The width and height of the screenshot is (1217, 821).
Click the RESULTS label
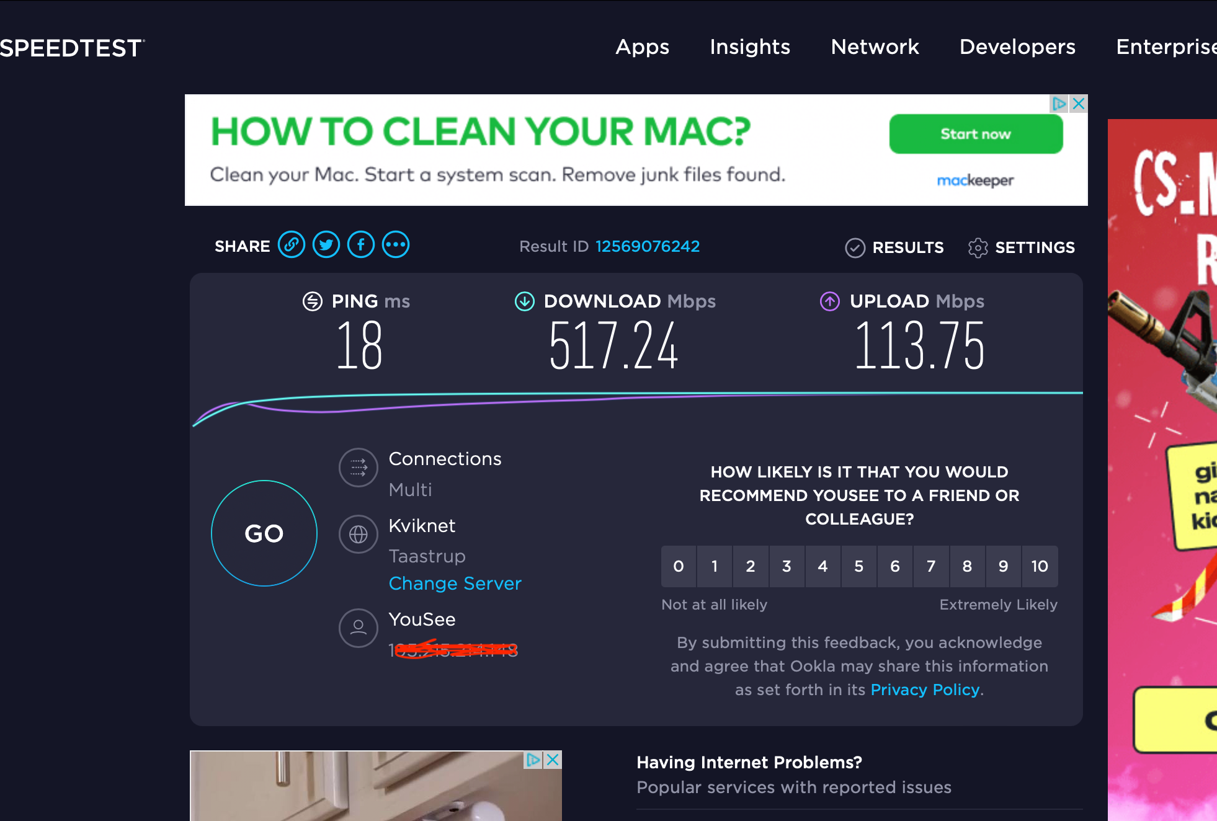[908, 247]
